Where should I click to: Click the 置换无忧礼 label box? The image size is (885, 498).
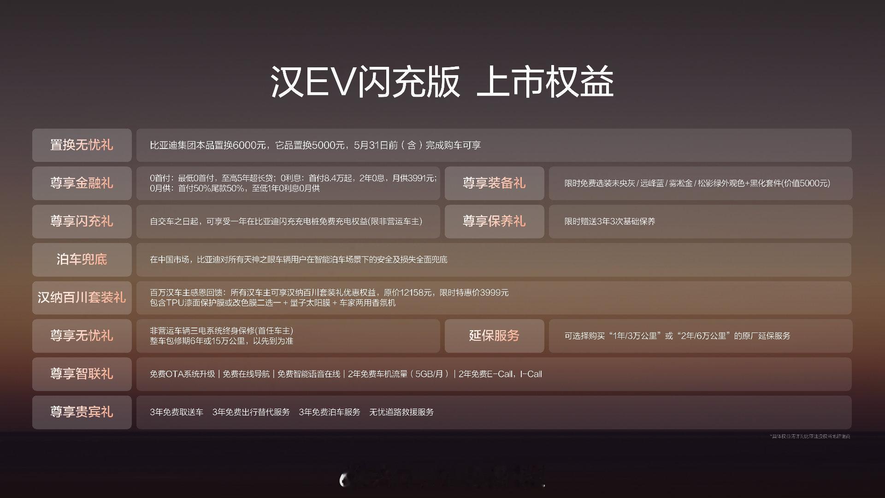(x=82, y=145)
